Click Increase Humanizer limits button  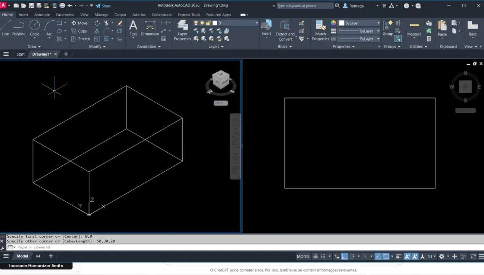(36, 266)
